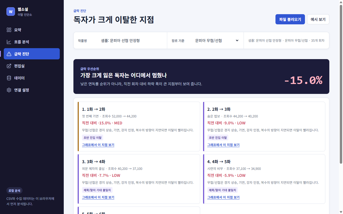Image resolution: width=343 pixels, height=214 pixels.
Task: Click 그래프에서 이 지점 보기 in 1화 → 2화 card
Action: 98,145
